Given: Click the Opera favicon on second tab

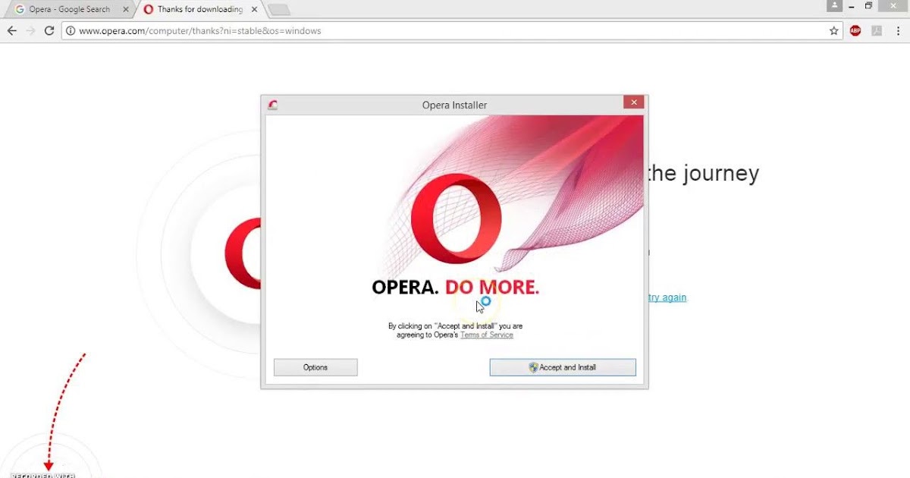Looking at the screenshot, I should 148,10.
